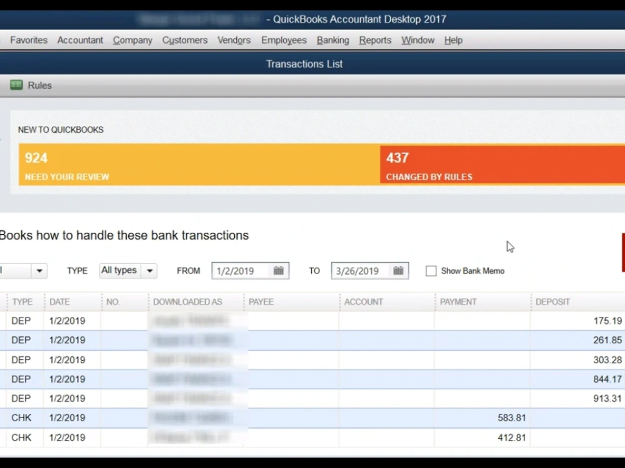Click the green Rules icon
Screen dimensions: 625x468
click(x=16, y=85)
